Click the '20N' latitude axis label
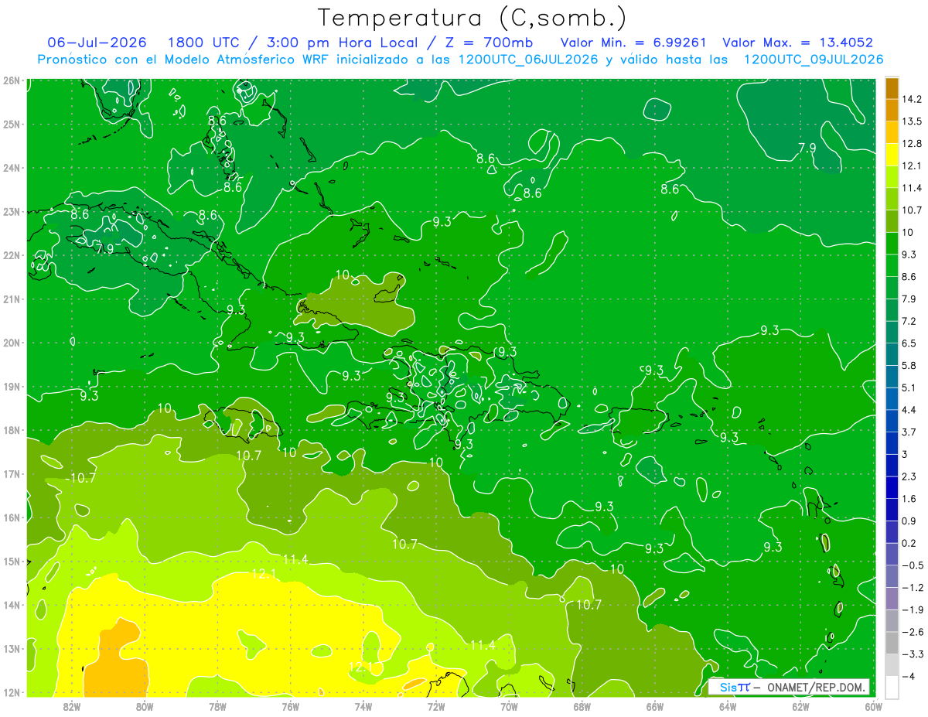928x717 pixels. point(12,343)
